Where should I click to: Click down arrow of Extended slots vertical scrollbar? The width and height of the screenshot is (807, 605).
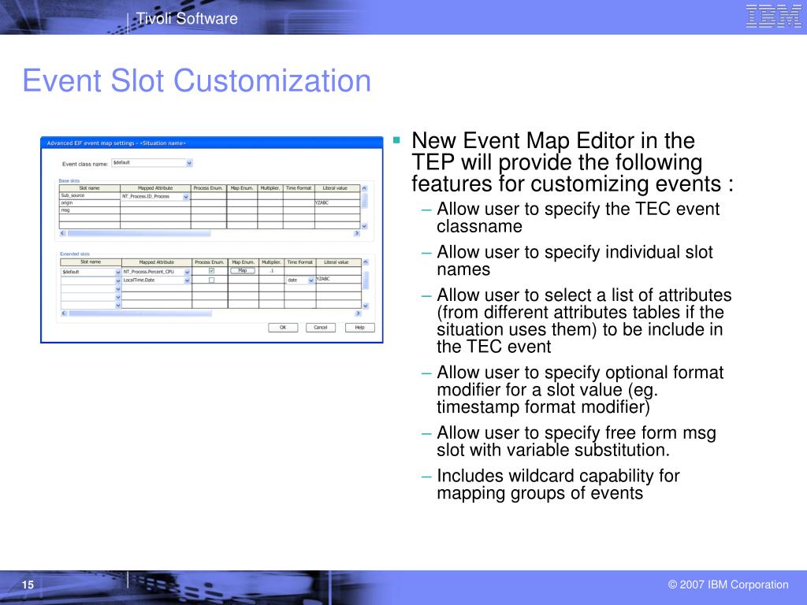point(366,306)
